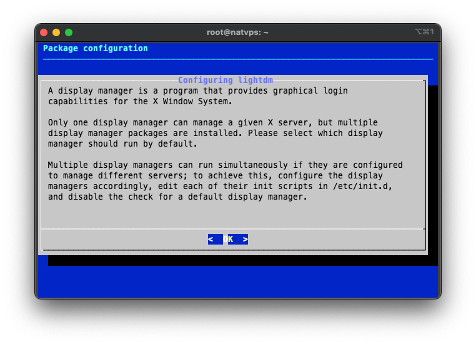Click the line 'manager should run by default.'
The width and height of the screenshot is (476, 345).
pyautogui.click(x=122, y=144)
